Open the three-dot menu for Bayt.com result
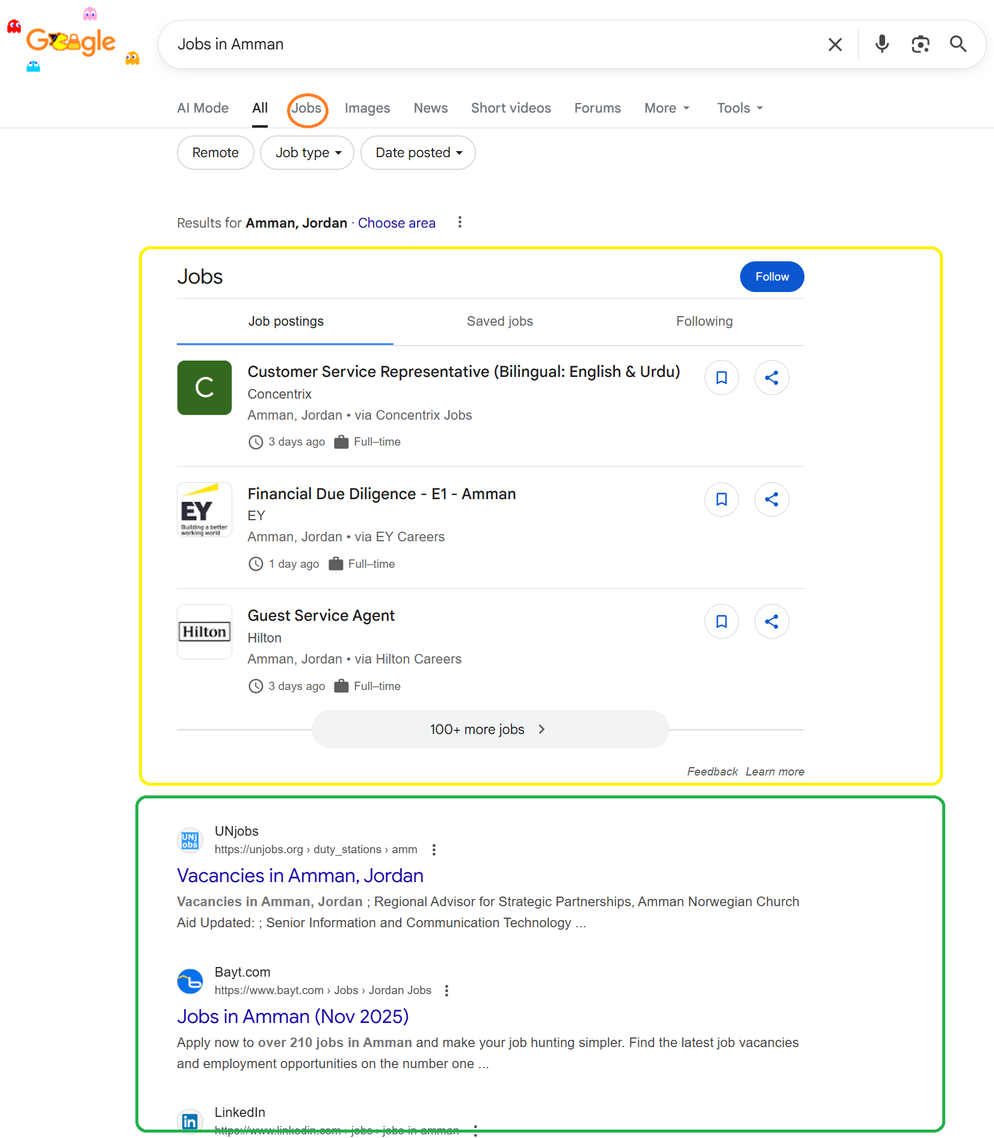 (x=446, y=990)
